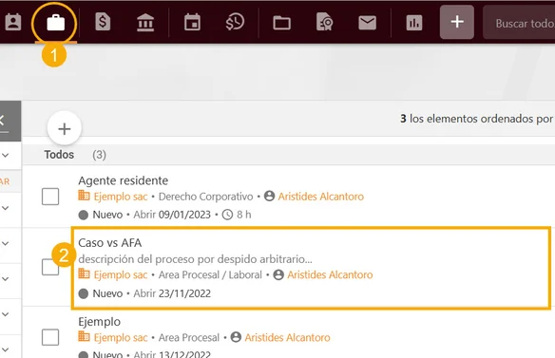555x358 pixels.
Task: Click the plus button in top bar
Action: pos(457,22)
